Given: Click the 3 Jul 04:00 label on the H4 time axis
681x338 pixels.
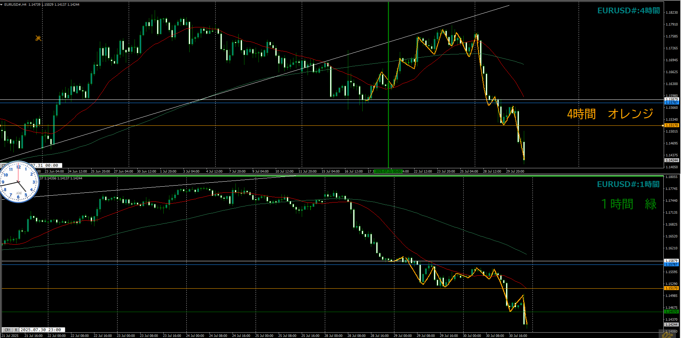Looking at the screenshot, I should tap(191, 172).
